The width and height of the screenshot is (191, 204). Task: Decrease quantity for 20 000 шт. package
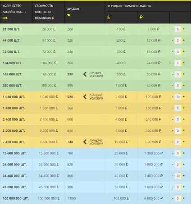[173, 29]
